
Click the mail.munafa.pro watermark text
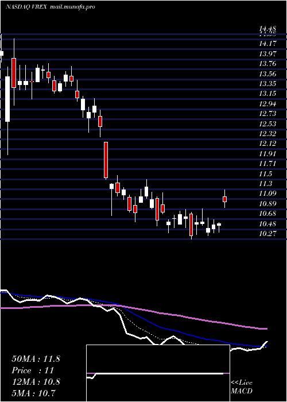(72, 7)
